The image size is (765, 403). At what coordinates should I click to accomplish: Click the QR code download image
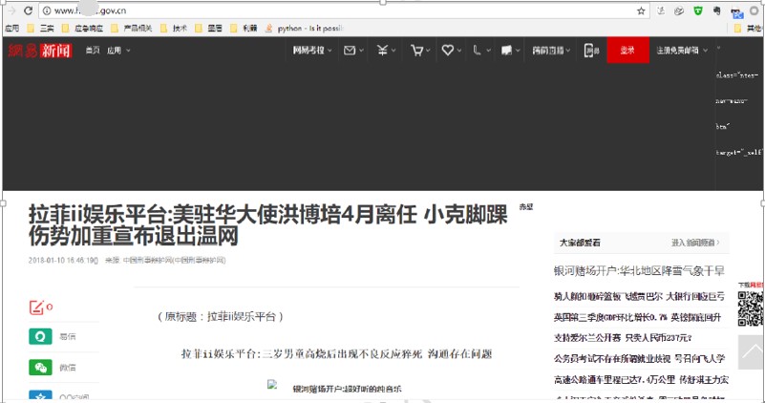pyautogui.click(x=751, y=308)
